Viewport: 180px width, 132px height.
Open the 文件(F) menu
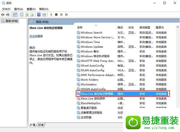click(6, 9)
